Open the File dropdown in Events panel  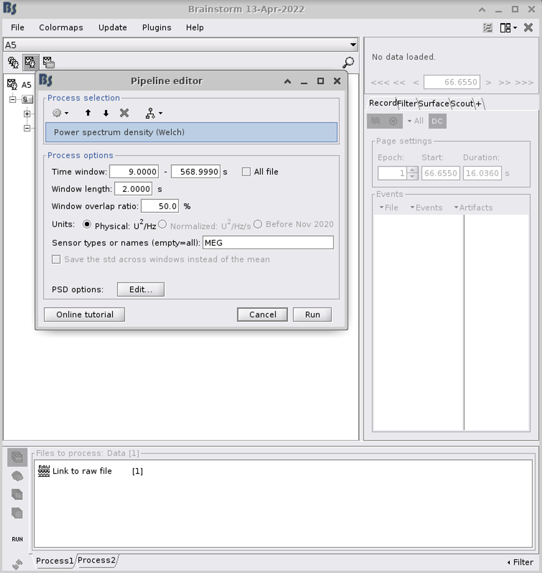[389, 208]
